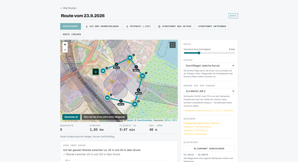Viewport: 298px width, 162px height.
Task: Open the DIPUL / DFS geozone link
Action: coord(171,120)
